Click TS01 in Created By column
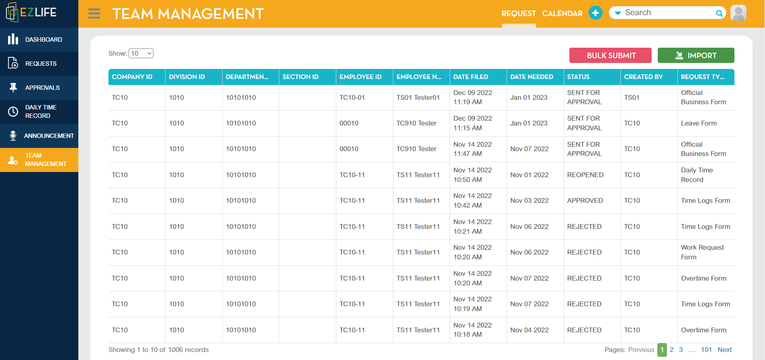Screen dimensions: 765x360 click(x=632, y=97)
